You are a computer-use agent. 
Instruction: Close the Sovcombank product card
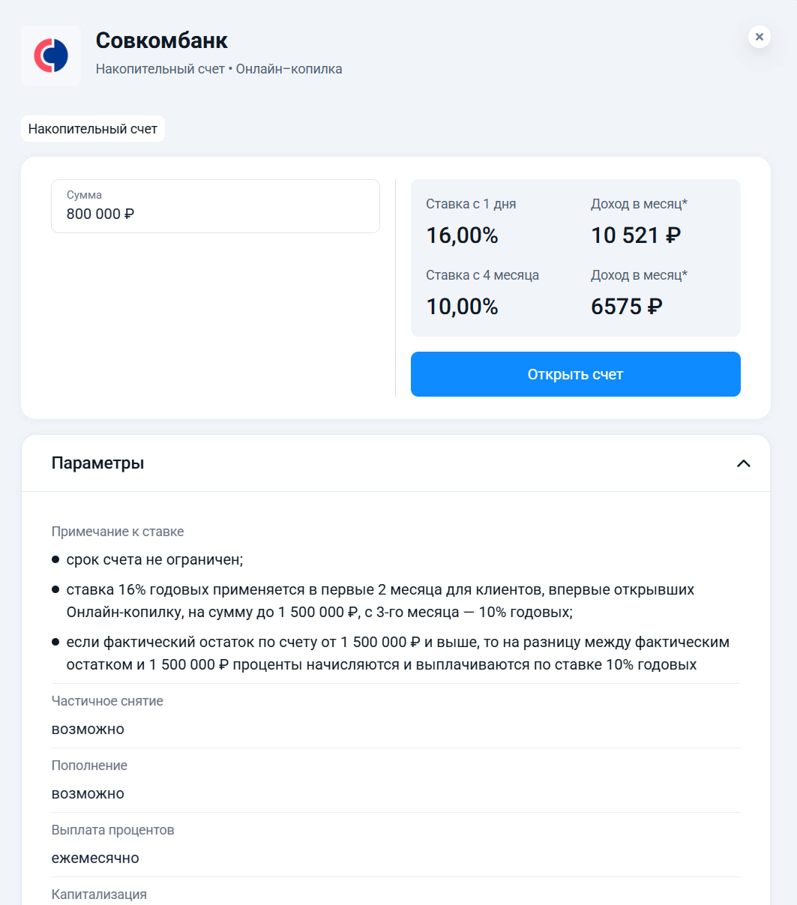759,37
